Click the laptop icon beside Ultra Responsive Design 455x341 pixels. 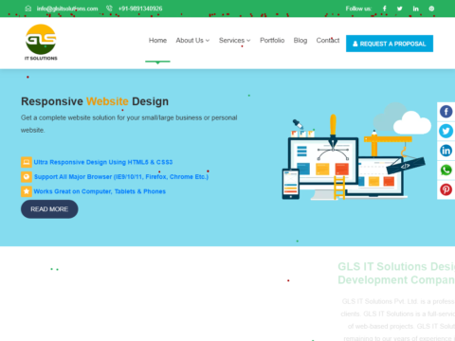tap(27, 162)
